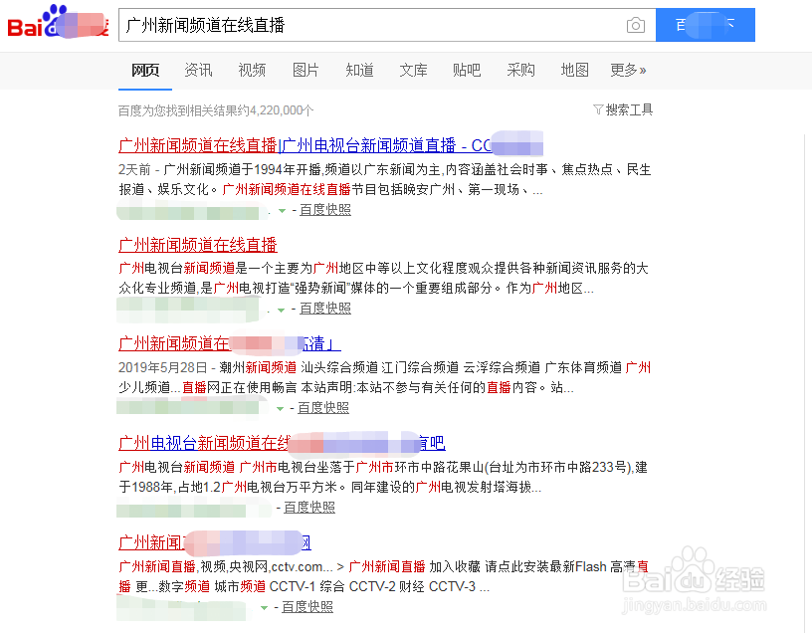Click the Baidu logo
Image resolution: width=812 pixels, height=633 pixels.
point(58,22)
